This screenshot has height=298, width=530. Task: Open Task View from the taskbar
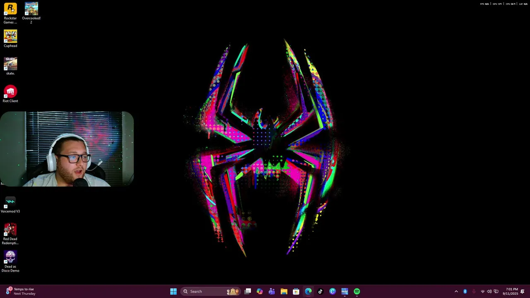pos(248,291)
